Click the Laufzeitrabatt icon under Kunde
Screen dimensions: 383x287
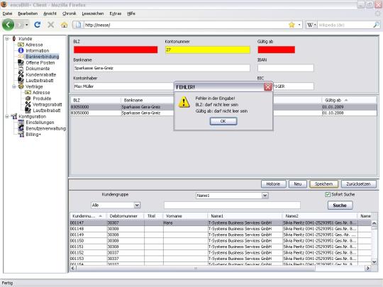[x=21, y=81]
